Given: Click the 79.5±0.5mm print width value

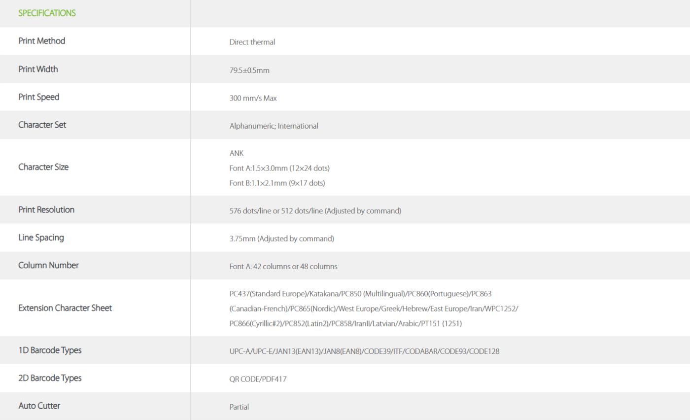Looking at the screenshot, I should [249, 70].
